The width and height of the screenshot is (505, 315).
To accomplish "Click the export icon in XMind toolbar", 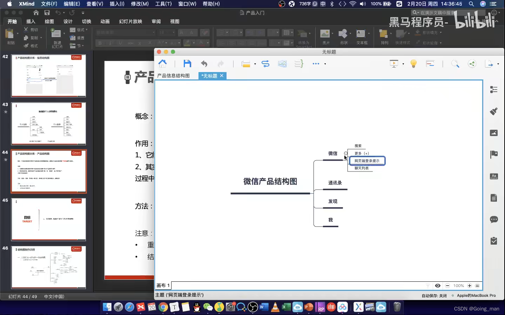I will [x=489, y=64].
